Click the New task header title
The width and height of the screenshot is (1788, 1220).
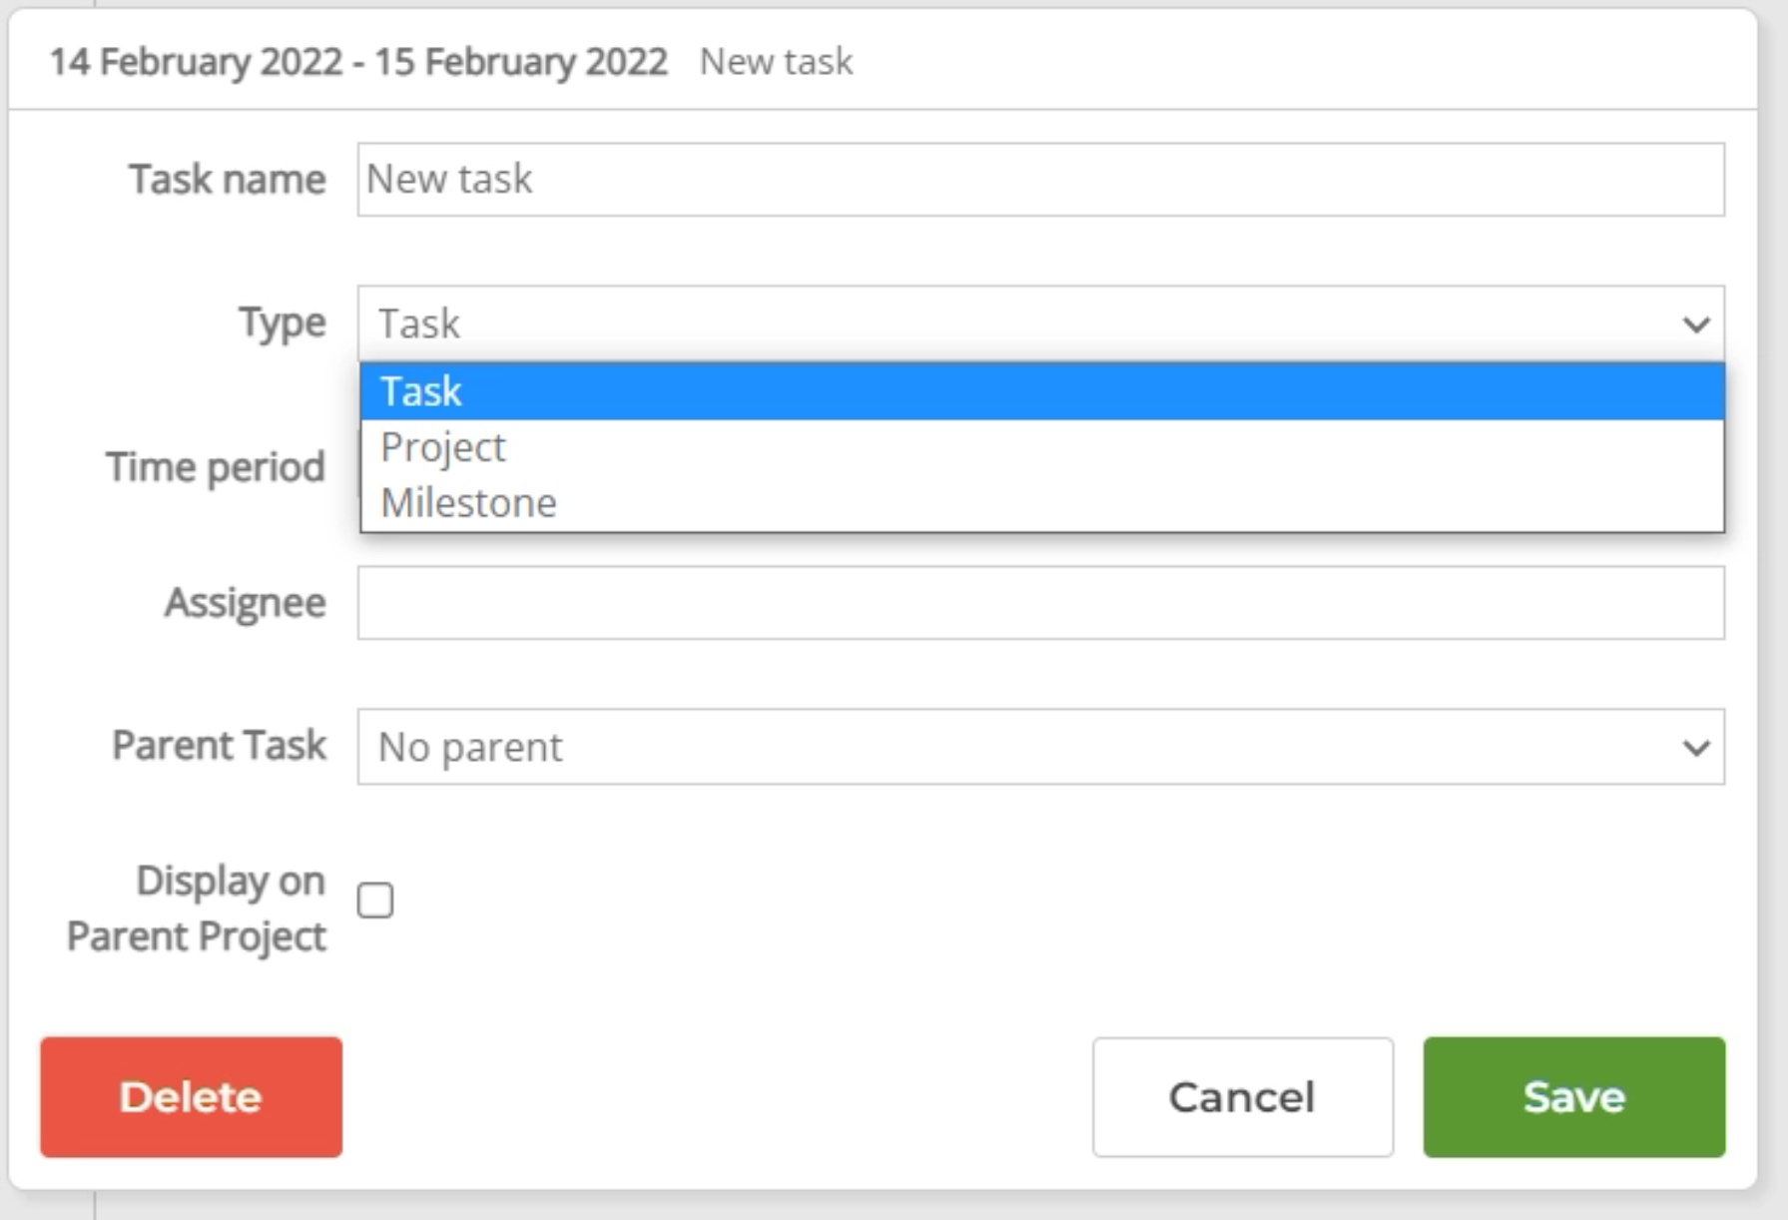[776, 62]
